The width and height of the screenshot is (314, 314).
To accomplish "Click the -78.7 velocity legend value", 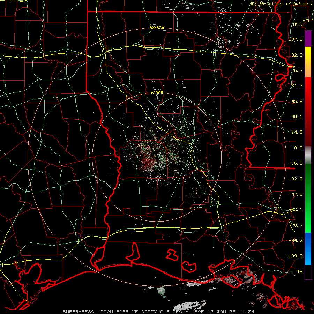I will pyautogui.click(x=296, y=225).
